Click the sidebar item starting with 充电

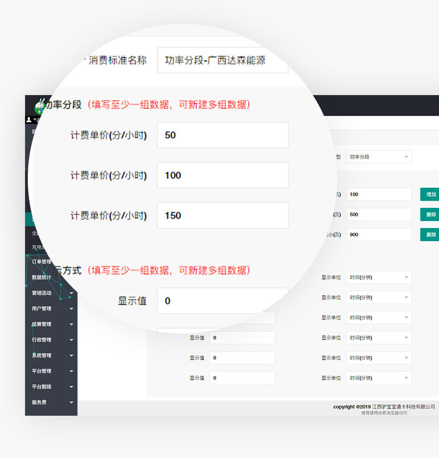click(38, 247)
